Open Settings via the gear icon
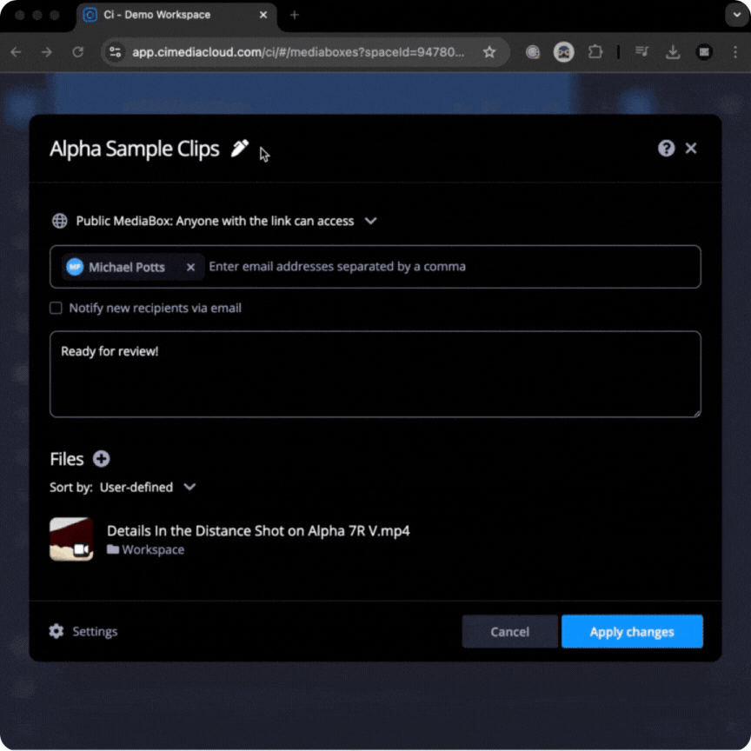Image resolution: width=751 pixels, height=751 pixels. [56, 631]
